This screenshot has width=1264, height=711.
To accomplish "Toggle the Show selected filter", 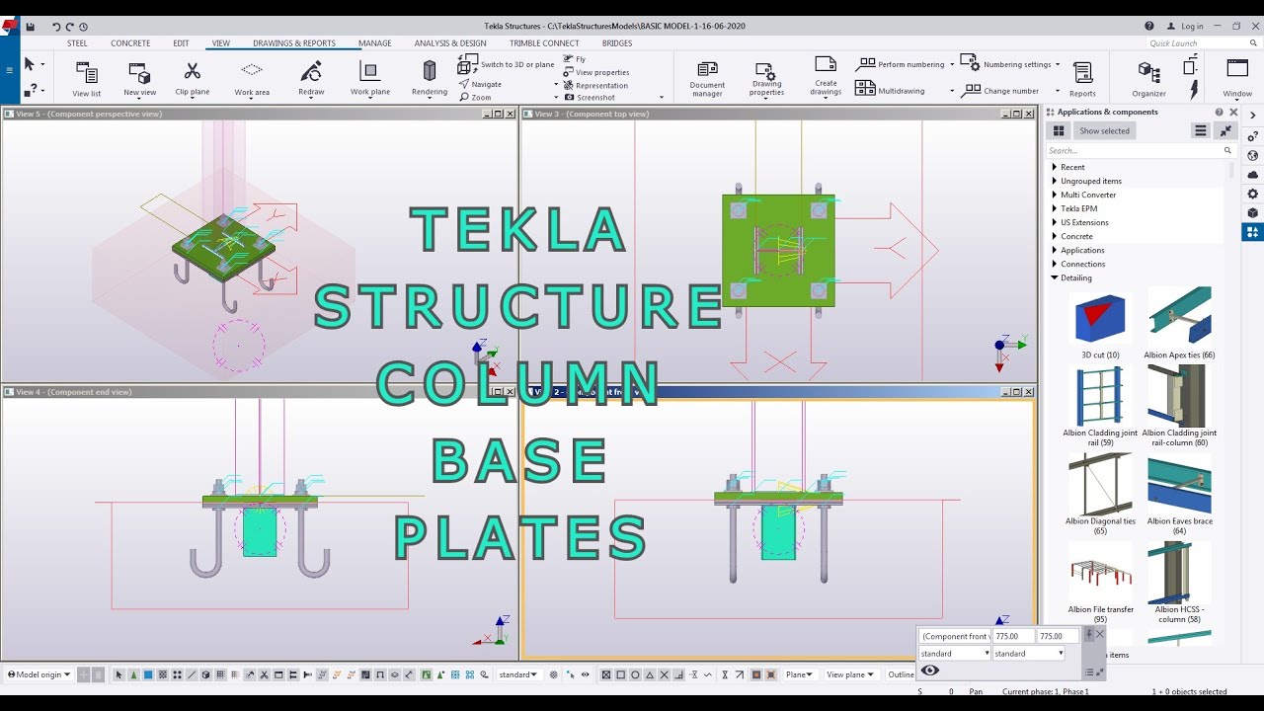I will click(x=1104, y=130).
